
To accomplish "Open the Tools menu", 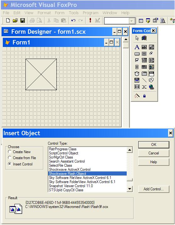I will (74, 13).
